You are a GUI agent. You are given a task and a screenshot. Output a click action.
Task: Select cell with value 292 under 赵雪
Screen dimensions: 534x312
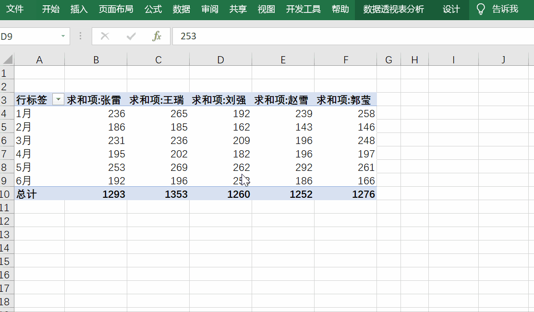pyautogui.click(x=283, y=168)
